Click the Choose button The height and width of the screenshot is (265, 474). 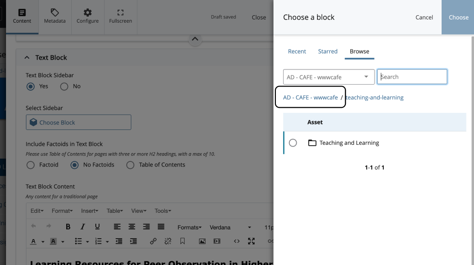coord(458,17)
